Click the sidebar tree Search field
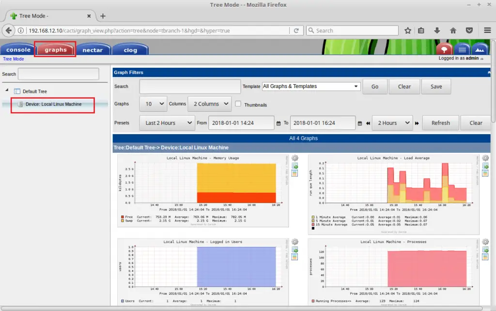Screen dimensions: 496x311 [x=59, y=74]
